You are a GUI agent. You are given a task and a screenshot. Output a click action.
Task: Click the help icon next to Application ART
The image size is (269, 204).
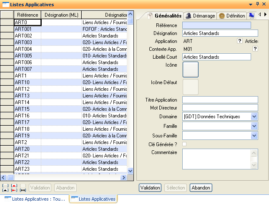click(240, 41)
